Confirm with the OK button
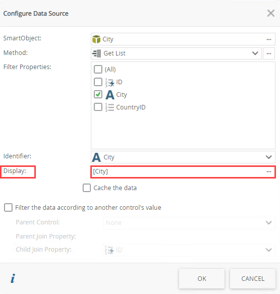Screen dimensions: 280x294 point(202,279)
